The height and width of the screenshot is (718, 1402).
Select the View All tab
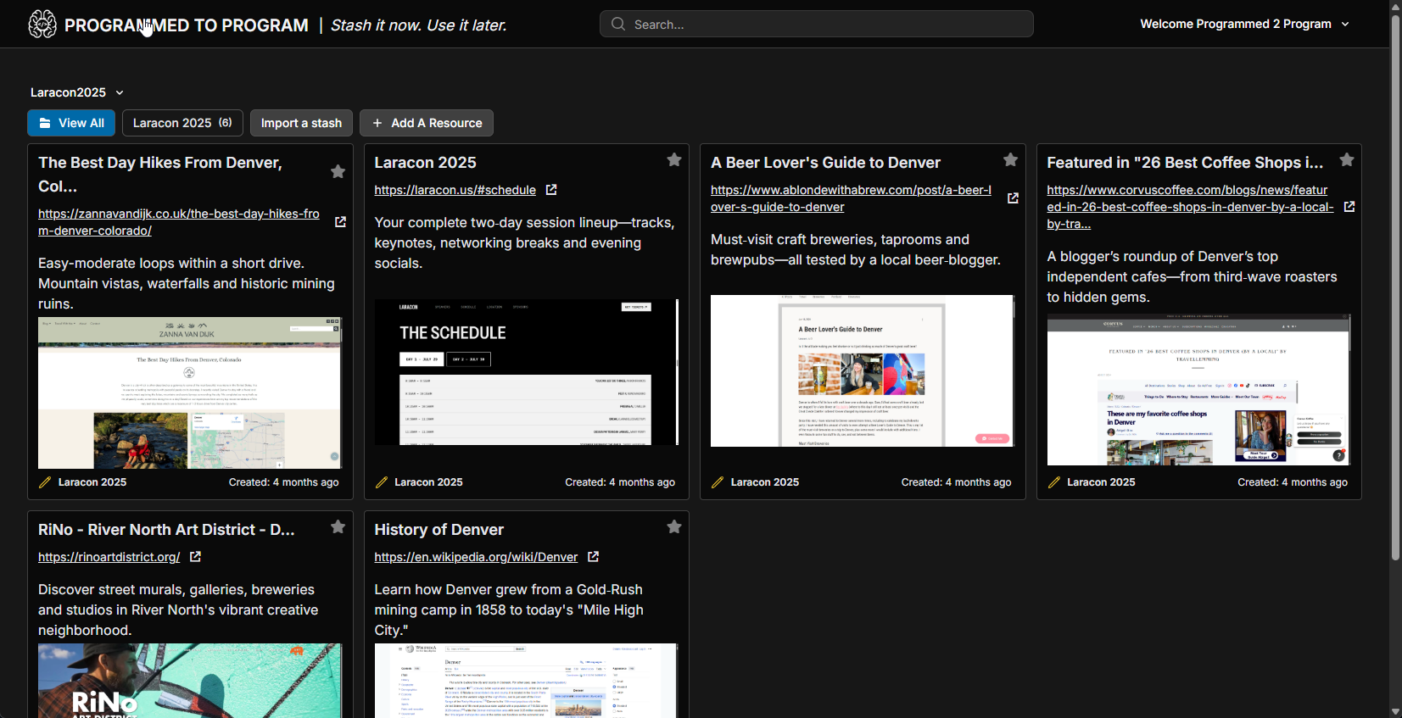coord(72,123)
